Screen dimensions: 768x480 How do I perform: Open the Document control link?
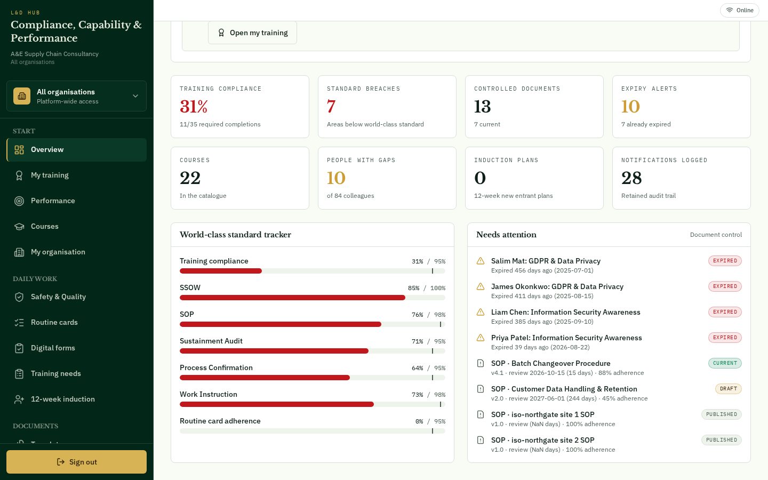tap(716, 235)
